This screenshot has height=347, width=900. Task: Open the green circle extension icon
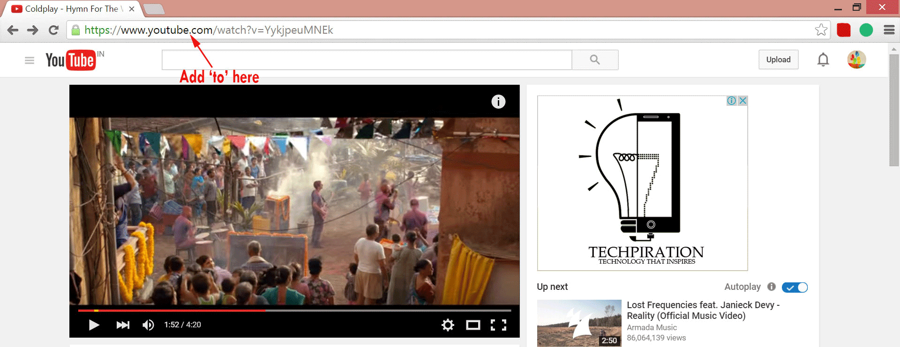click(866, 30)
